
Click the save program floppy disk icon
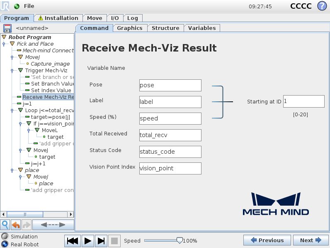(x=7, y=28)
